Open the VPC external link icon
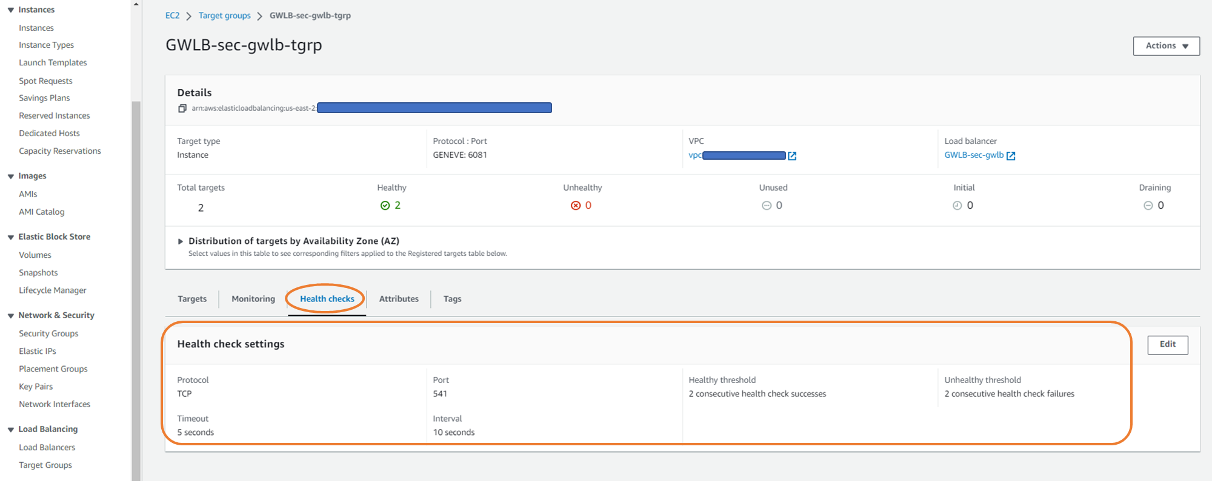1212x481 pixels. pyautogui.click(x=792, y=156)
